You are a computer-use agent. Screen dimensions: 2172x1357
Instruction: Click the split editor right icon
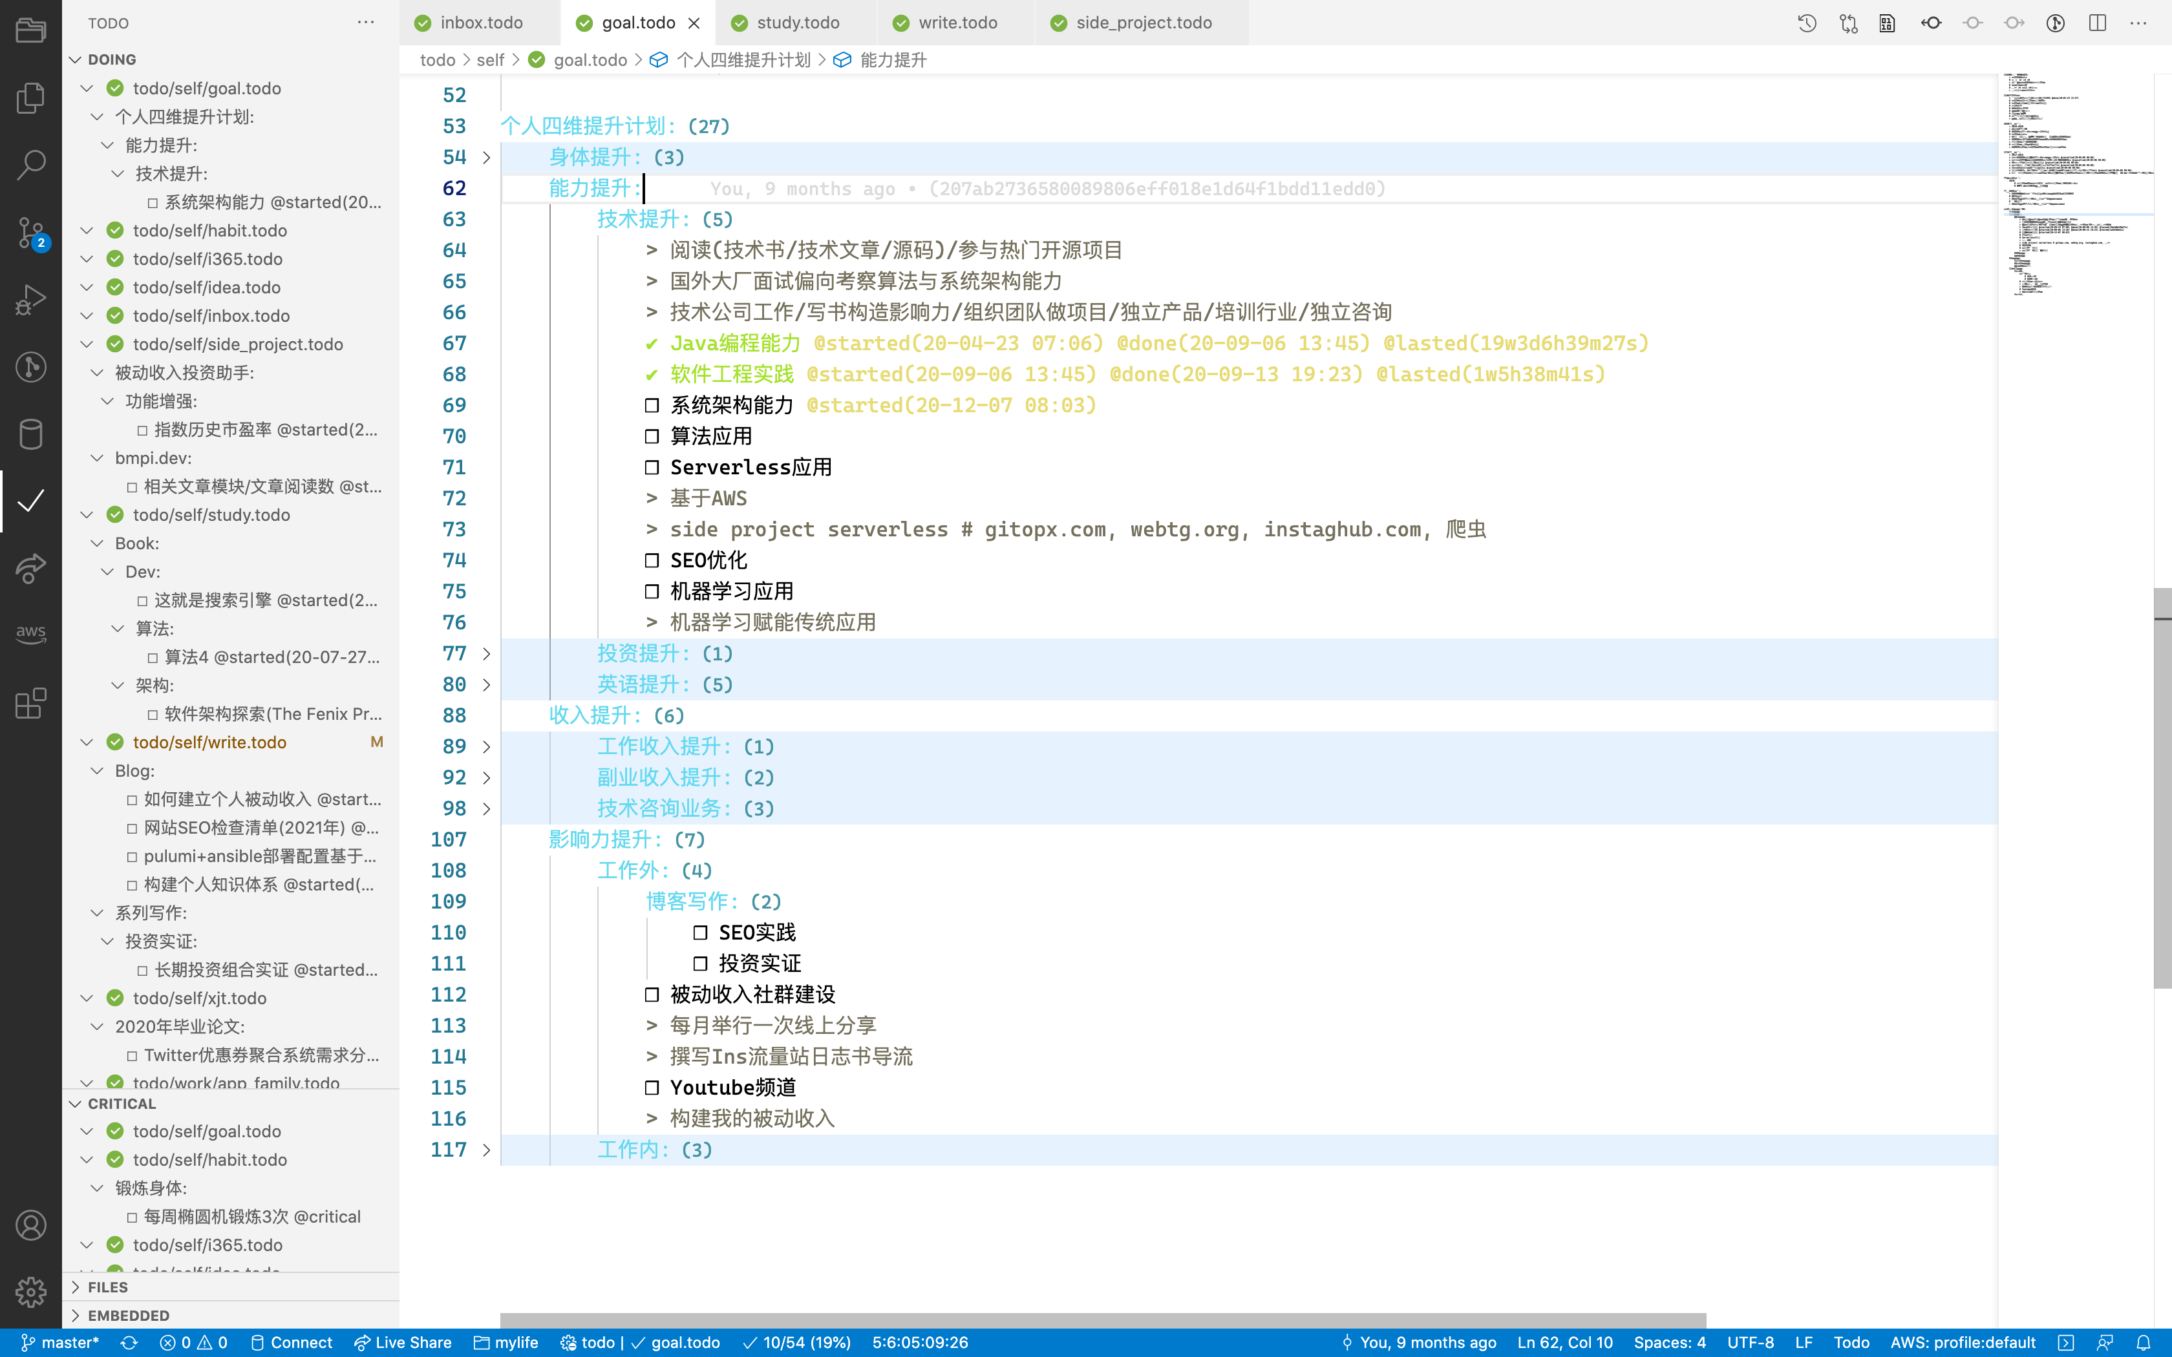2098,23
